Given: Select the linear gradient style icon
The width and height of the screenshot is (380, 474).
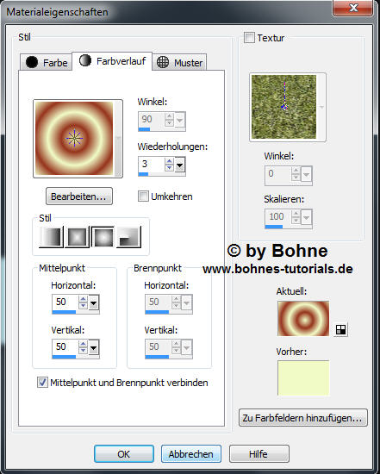Looking at the screenshot, I should (51, 236).
